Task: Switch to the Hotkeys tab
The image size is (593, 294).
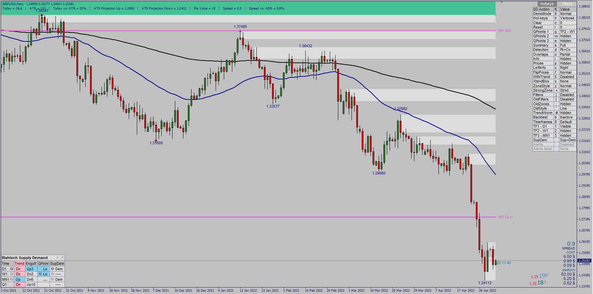Action: point(546,4)
